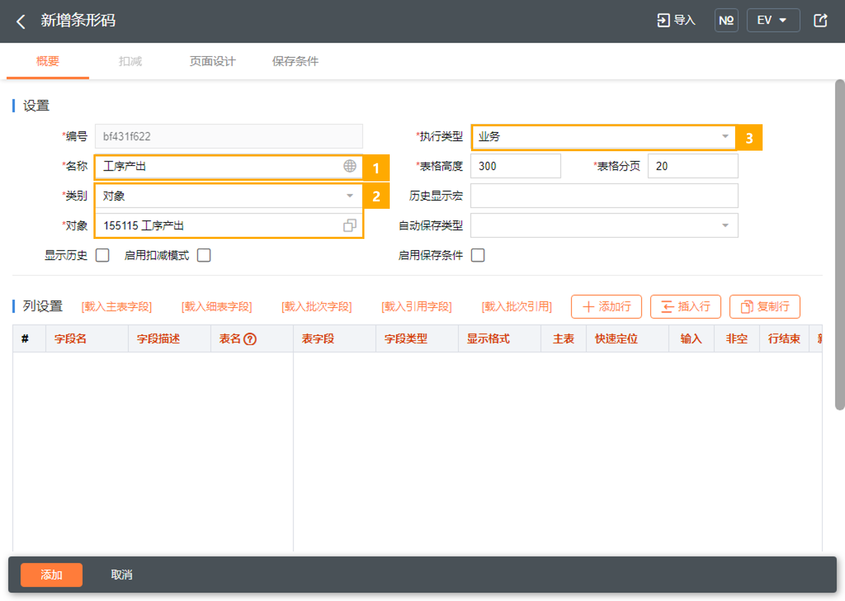Open the 自动保存类型 dropdown
Viewport: 845px width, 601px height.
tap(604, 226)
